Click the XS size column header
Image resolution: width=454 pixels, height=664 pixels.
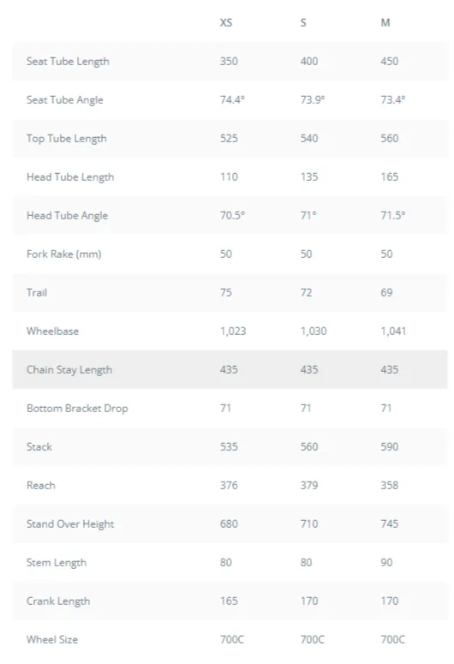(226, 22)
